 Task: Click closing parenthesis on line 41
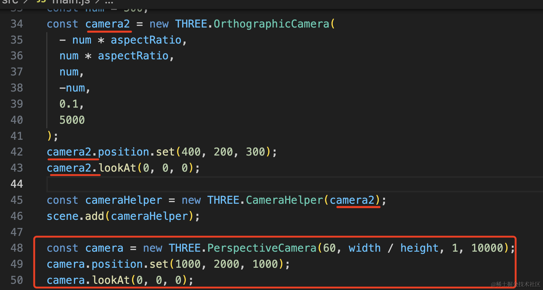pyautogui.click(x=49, y=136)
